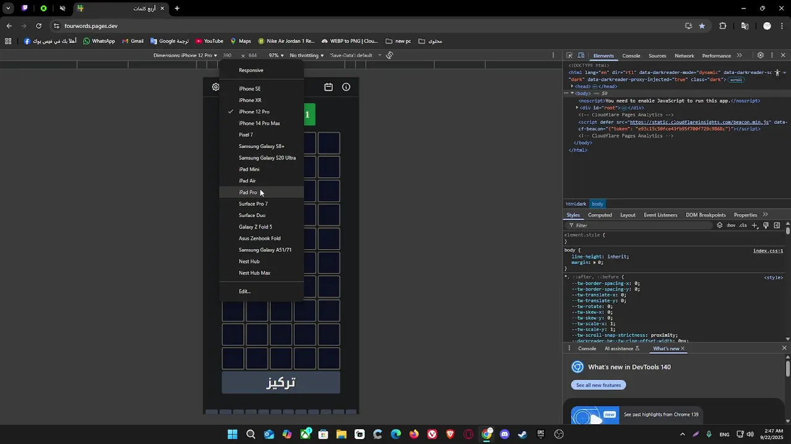The width and height of the screenshot is (791, 444).
Task: Toggle computed styles sidebar icon
Action: pos(777,225)
